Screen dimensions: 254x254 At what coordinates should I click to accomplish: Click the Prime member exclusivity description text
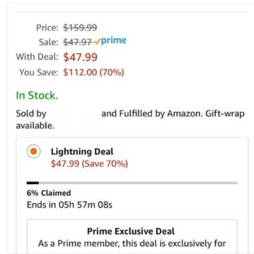[132, 243]
